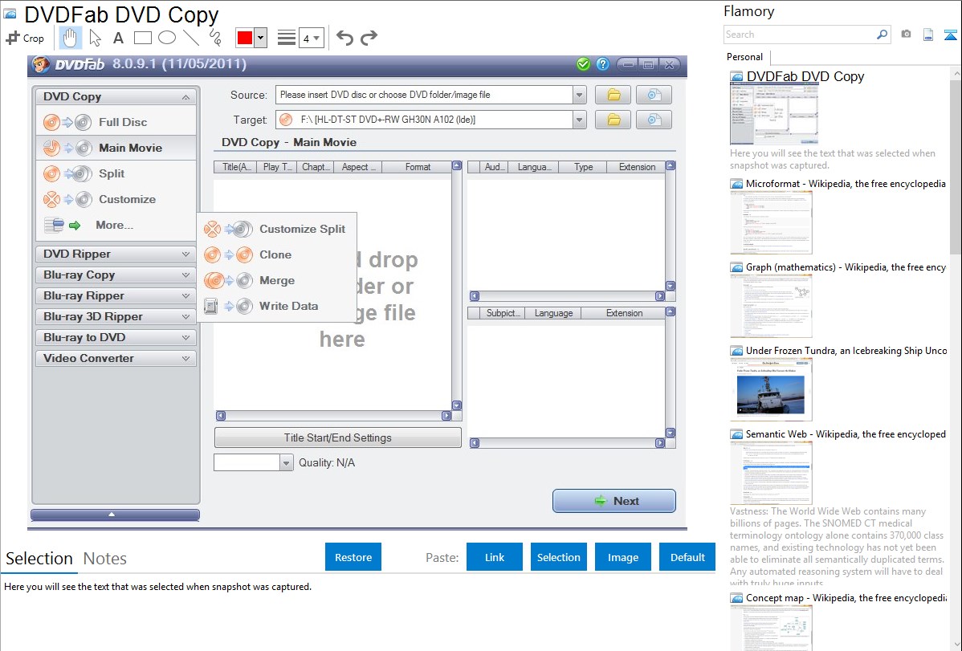Screen dimensions: 962x651
Task: Paste as Link
Action: (x=495, y=557)
